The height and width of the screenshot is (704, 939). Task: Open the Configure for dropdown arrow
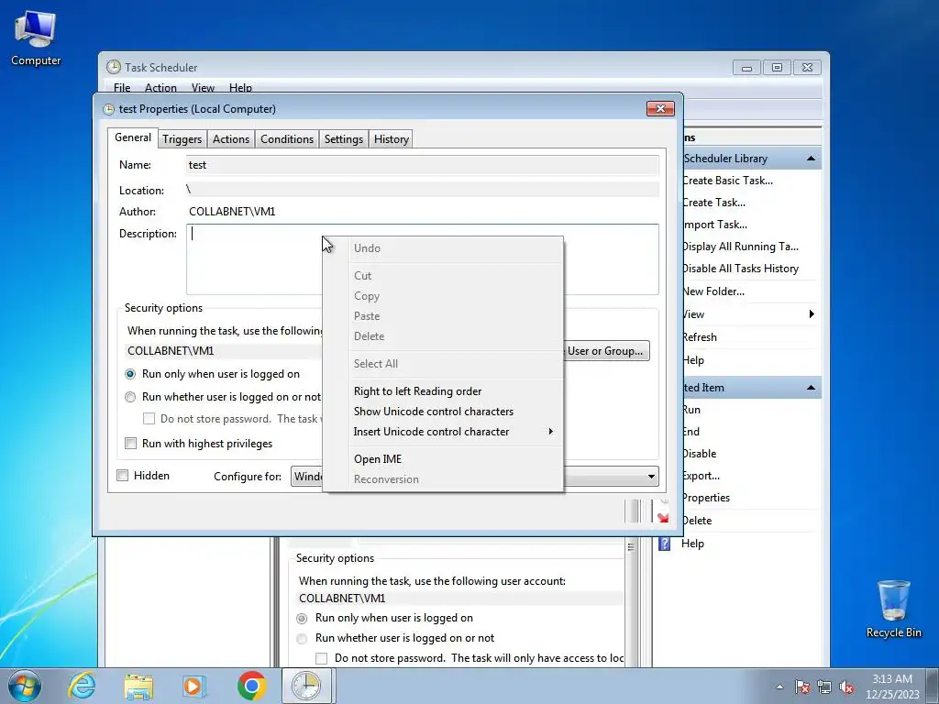(x=651, y=477)
